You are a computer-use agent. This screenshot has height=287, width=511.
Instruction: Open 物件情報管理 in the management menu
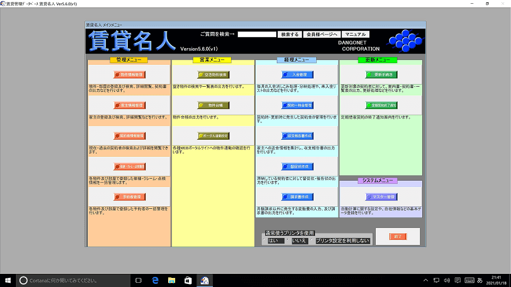(129, 75)
